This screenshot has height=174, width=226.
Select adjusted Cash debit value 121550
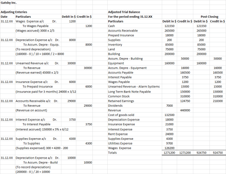[169, 26]
